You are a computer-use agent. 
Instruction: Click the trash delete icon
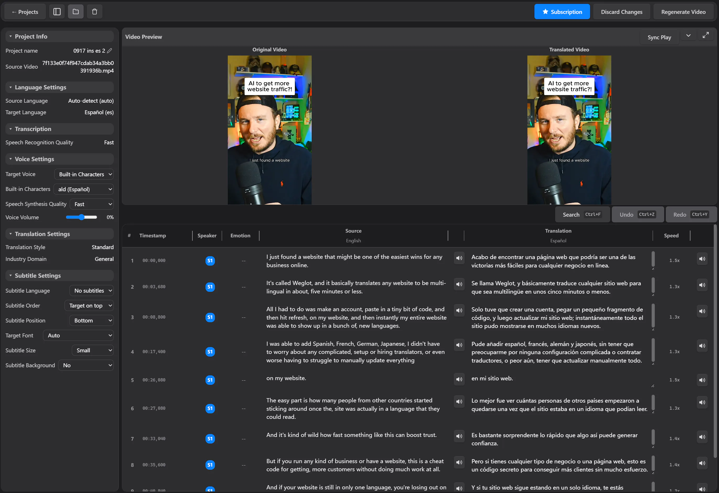(95, 12)
